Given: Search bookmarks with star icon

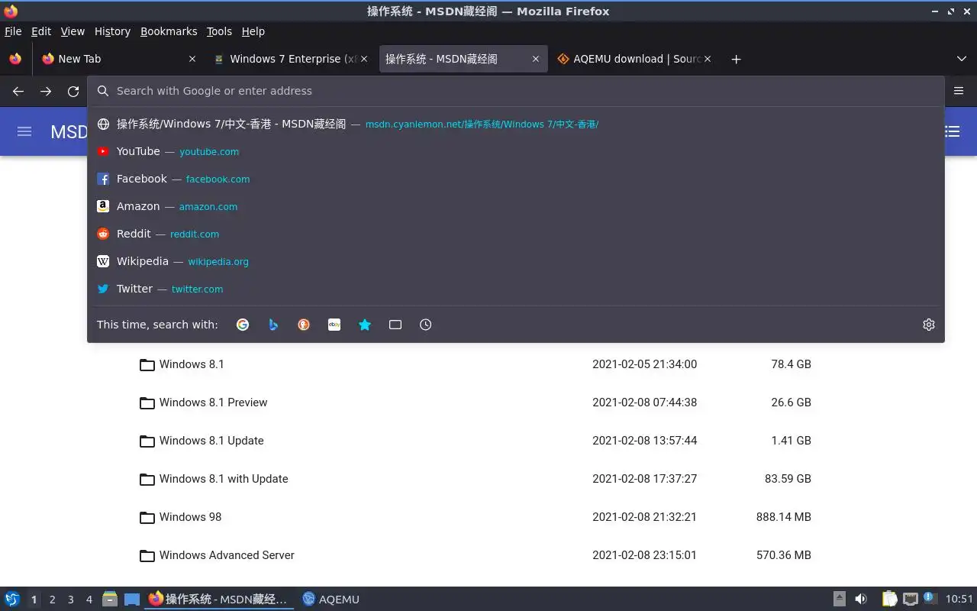Looking at the screenshot, I should (x=365, y=325).
